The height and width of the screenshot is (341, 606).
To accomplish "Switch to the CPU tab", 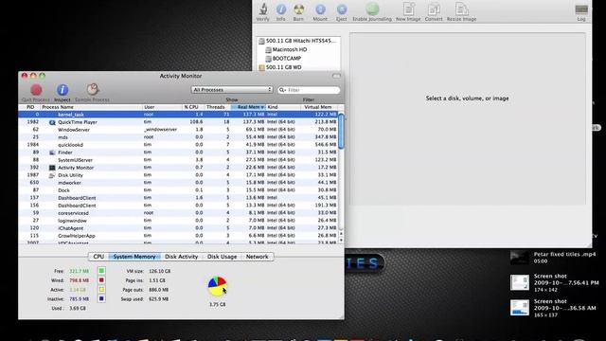I will click(x=98, y=257).
